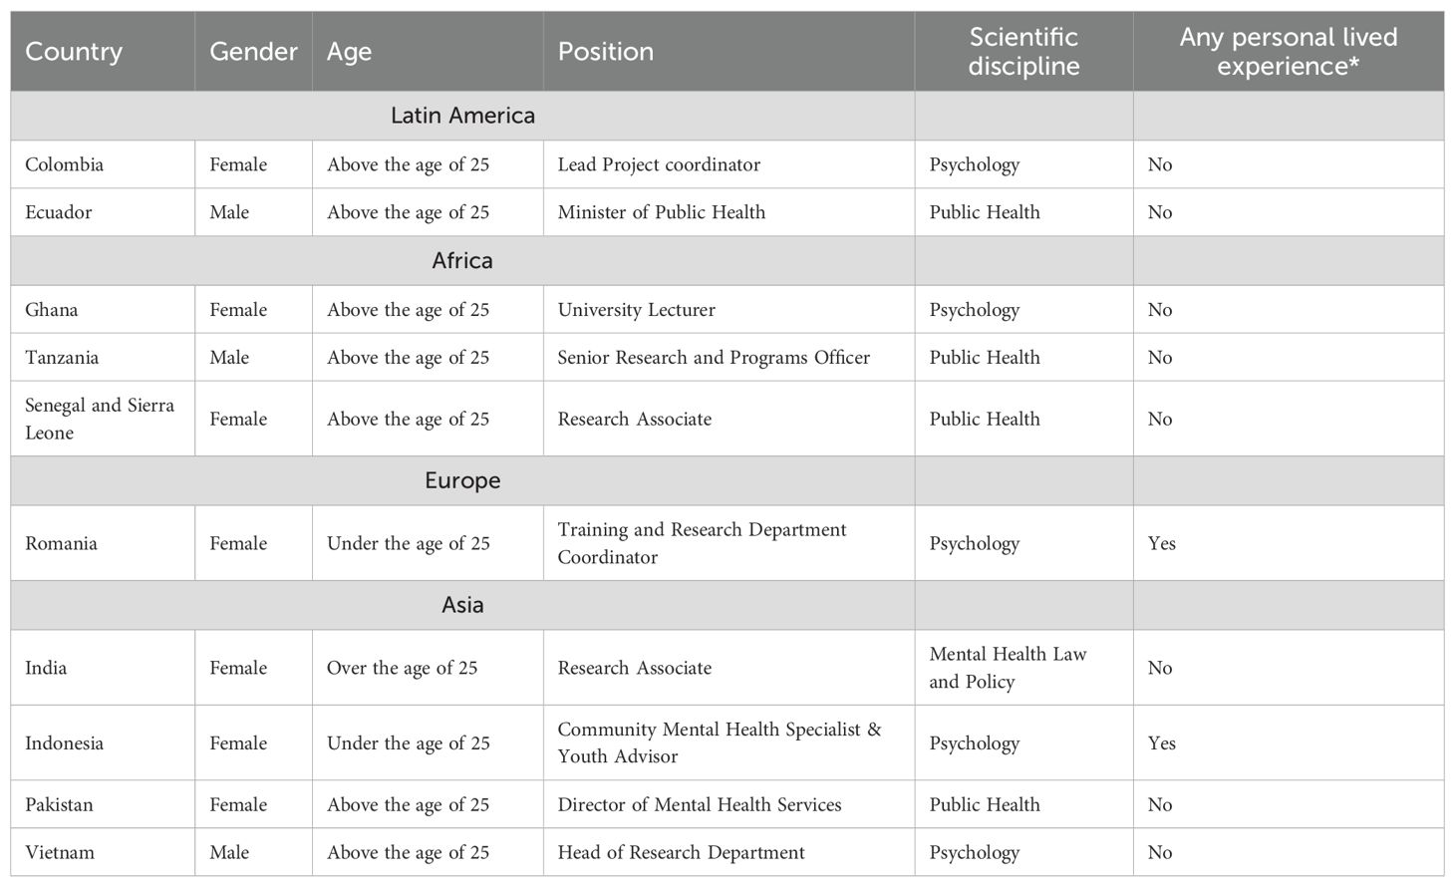Viewport: 1455px width, 887px height.
Task: Click the Age column header
Action: [x=349, y=52]
